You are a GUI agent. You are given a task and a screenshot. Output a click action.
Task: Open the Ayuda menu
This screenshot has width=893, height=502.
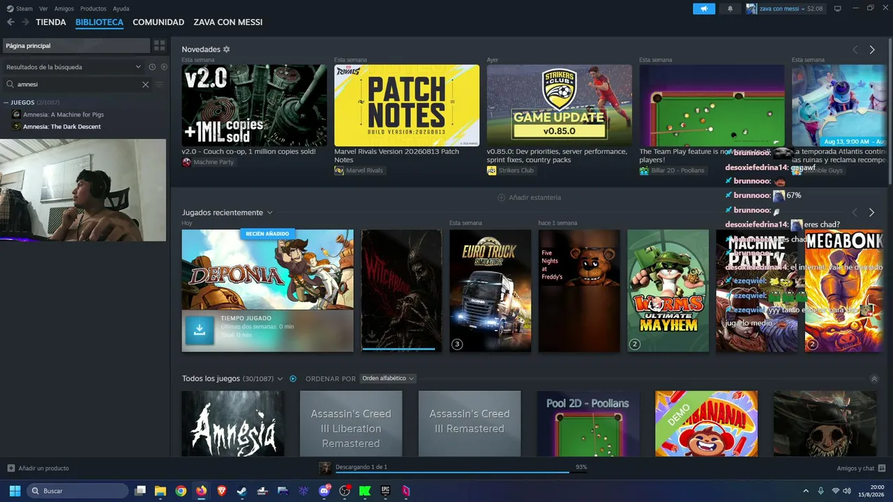pyautogui.click(x=121, y=8)
